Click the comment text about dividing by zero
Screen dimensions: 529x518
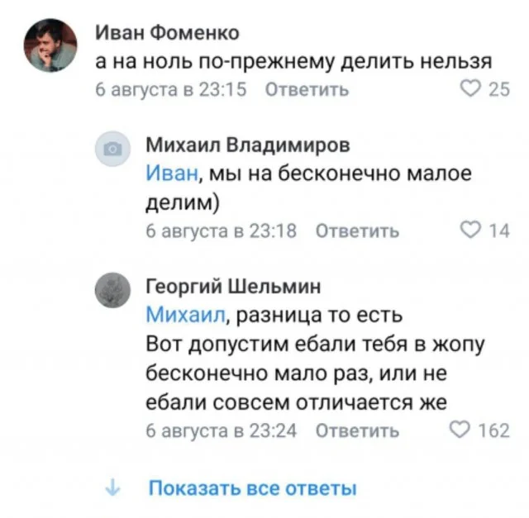click(295, 62)
